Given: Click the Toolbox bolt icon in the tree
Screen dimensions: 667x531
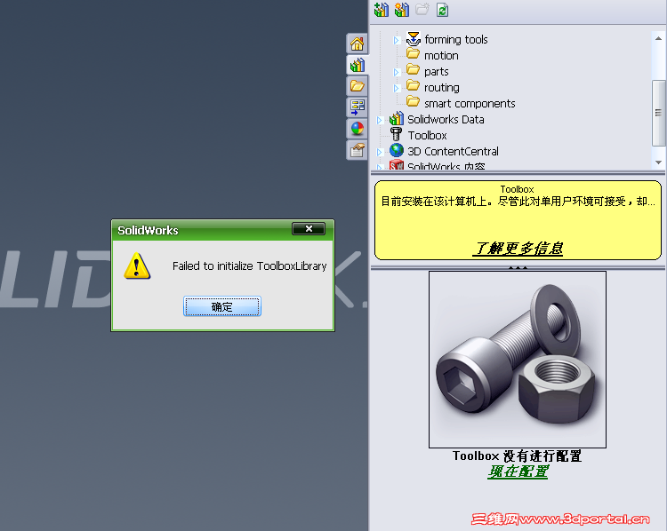Looking at the screenshot, I should (396, 134).
